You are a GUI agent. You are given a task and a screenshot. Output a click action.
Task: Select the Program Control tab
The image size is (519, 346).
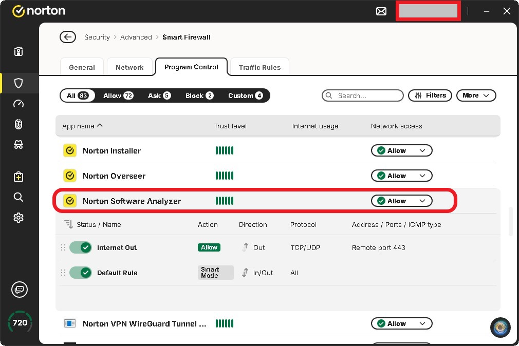(x=191, y=67)
